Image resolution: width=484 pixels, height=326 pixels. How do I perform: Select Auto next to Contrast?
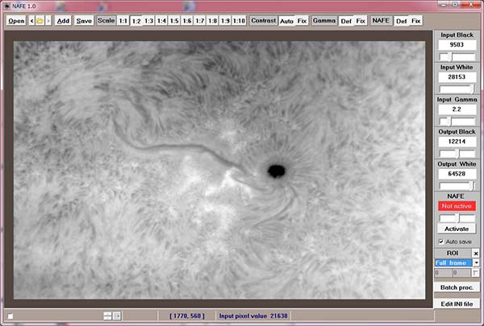286,21
